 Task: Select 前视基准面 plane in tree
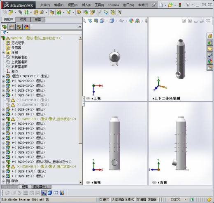(19, 57)
